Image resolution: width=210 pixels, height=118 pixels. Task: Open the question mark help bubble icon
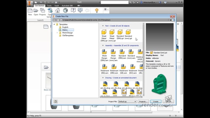coord(73,10)
